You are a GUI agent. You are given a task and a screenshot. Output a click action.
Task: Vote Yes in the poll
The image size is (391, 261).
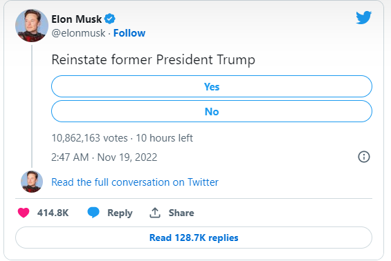[212, 86]
